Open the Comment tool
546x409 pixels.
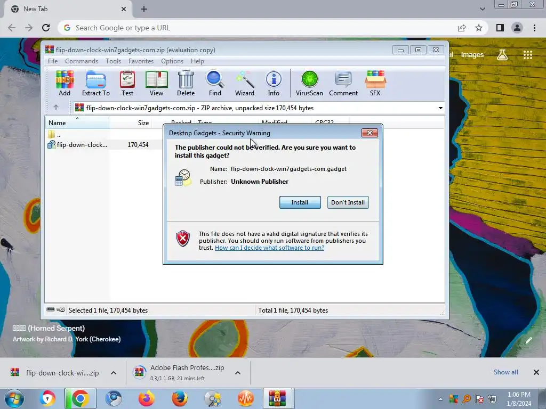343,84
